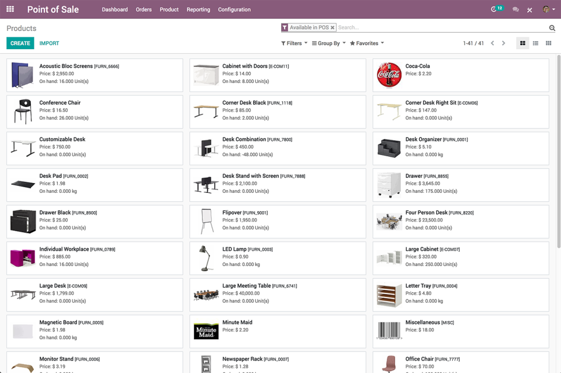Viewport: 561px width, 373px height.
Task: Switch to list view
Action: pyautogui.click(x=536, y=43)
